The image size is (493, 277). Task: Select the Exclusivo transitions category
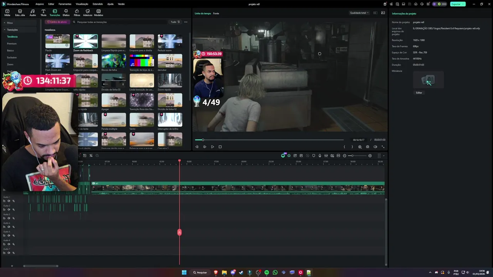click(12, 57)
